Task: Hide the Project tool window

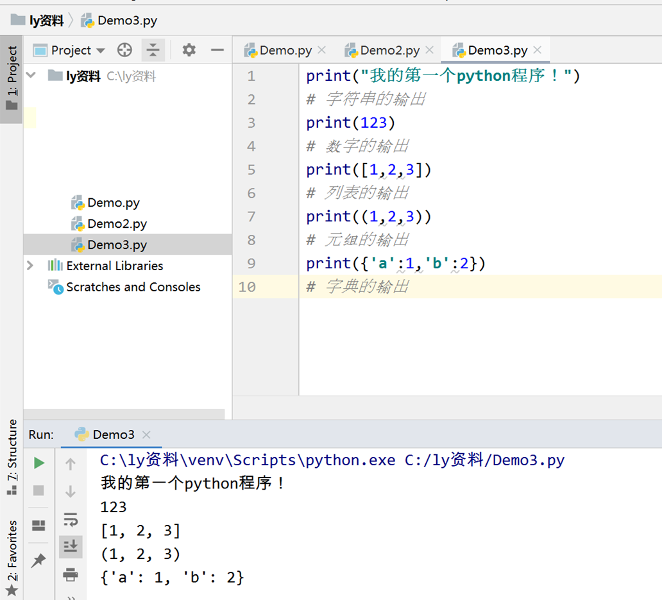Action: click(217, 50)
